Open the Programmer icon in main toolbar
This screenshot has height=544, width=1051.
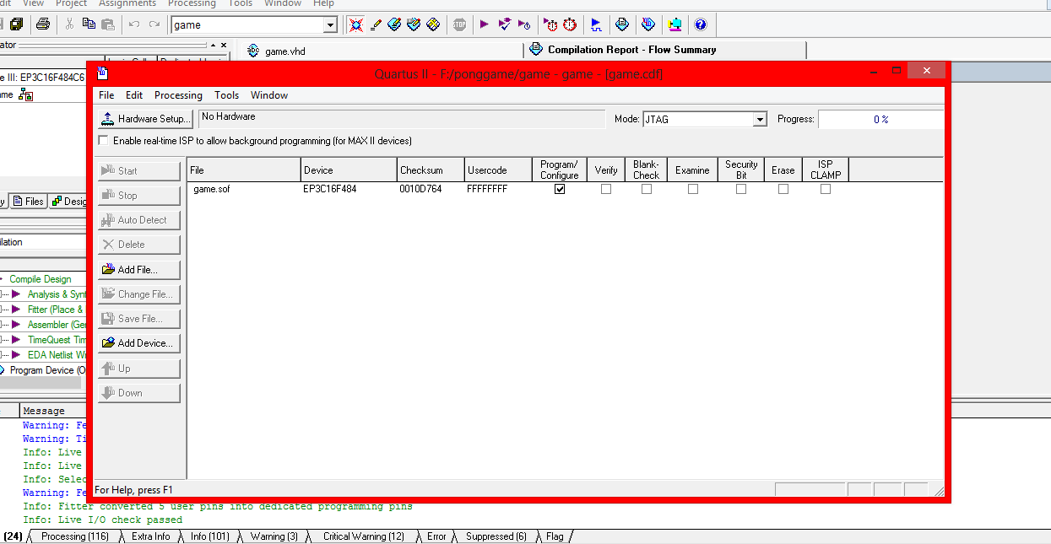click(x=648, y=24)
